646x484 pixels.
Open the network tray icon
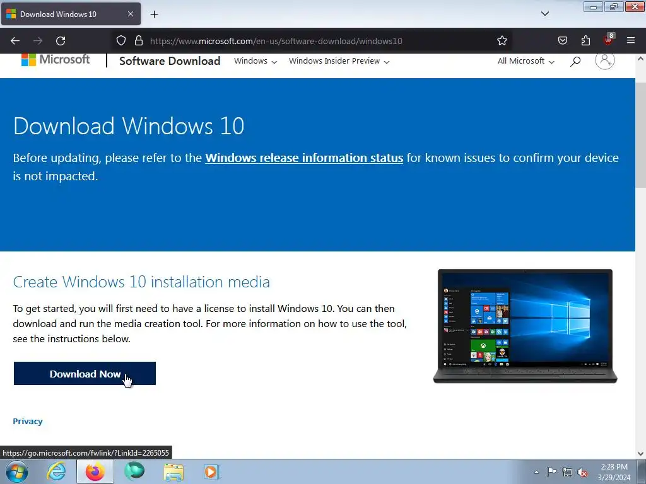567,473
